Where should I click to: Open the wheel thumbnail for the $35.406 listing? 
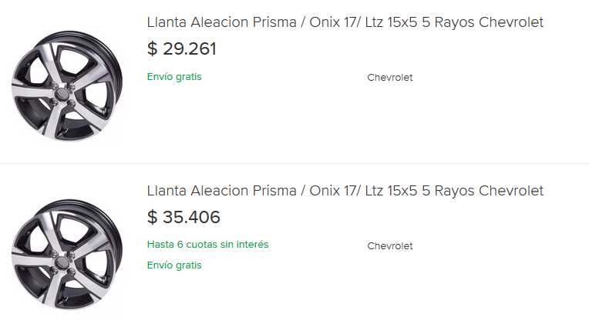click(66, 255)
